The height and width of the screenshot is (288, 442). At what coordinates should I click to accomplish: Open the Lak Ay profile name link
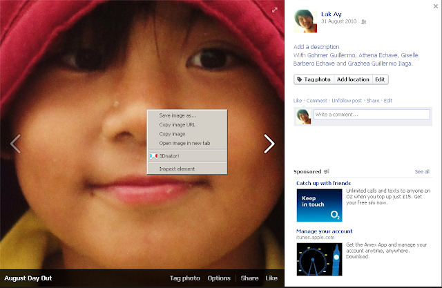(331, 14)
